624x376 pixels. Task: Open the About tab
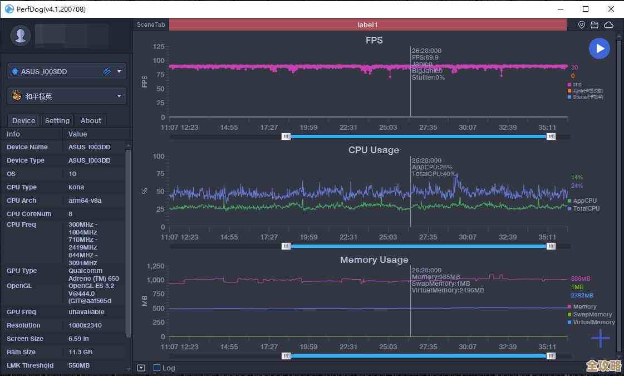point(91,120)
